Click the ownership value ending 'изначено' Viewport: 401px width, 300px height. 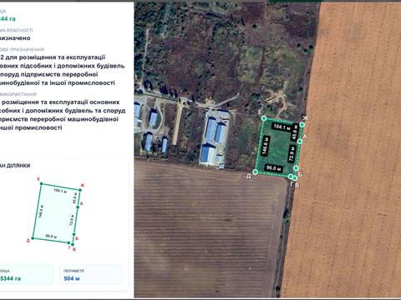[x=15, y=38]
